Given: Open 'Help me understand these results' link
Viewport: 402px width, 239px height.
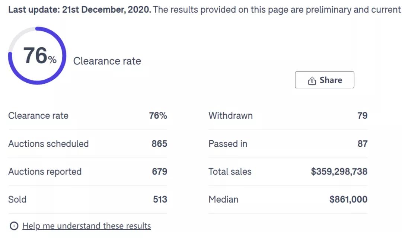Looking at the screenshot, I should (x=86, y=226).
